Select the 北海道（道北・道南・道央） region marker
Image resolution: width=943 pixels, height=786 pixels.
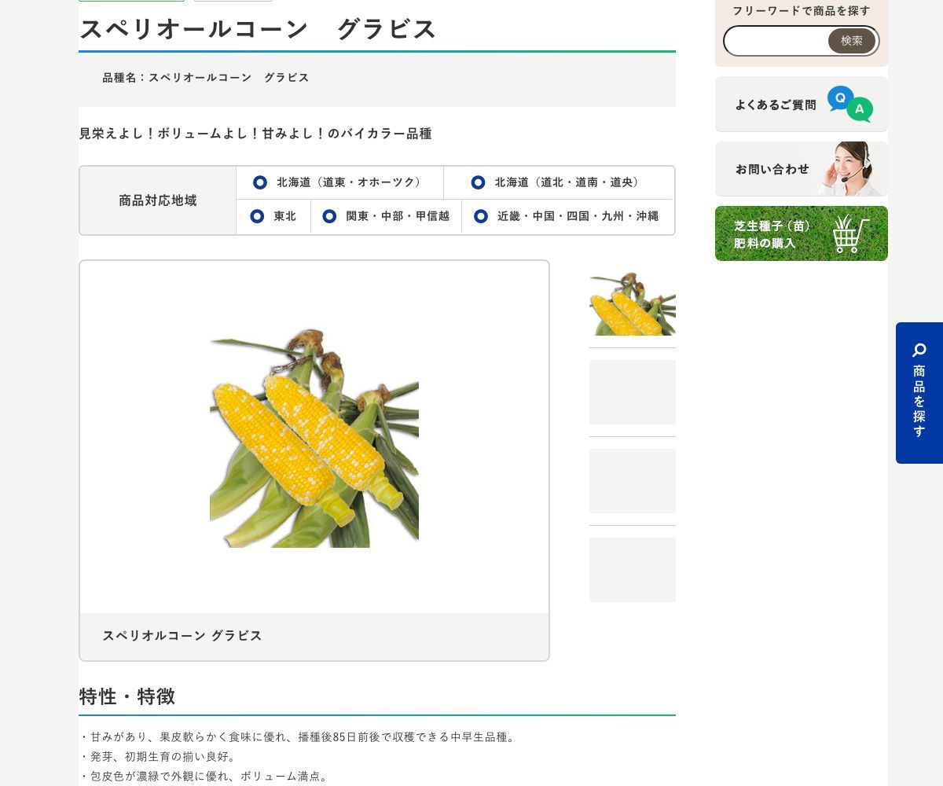[x=478, y=182]
